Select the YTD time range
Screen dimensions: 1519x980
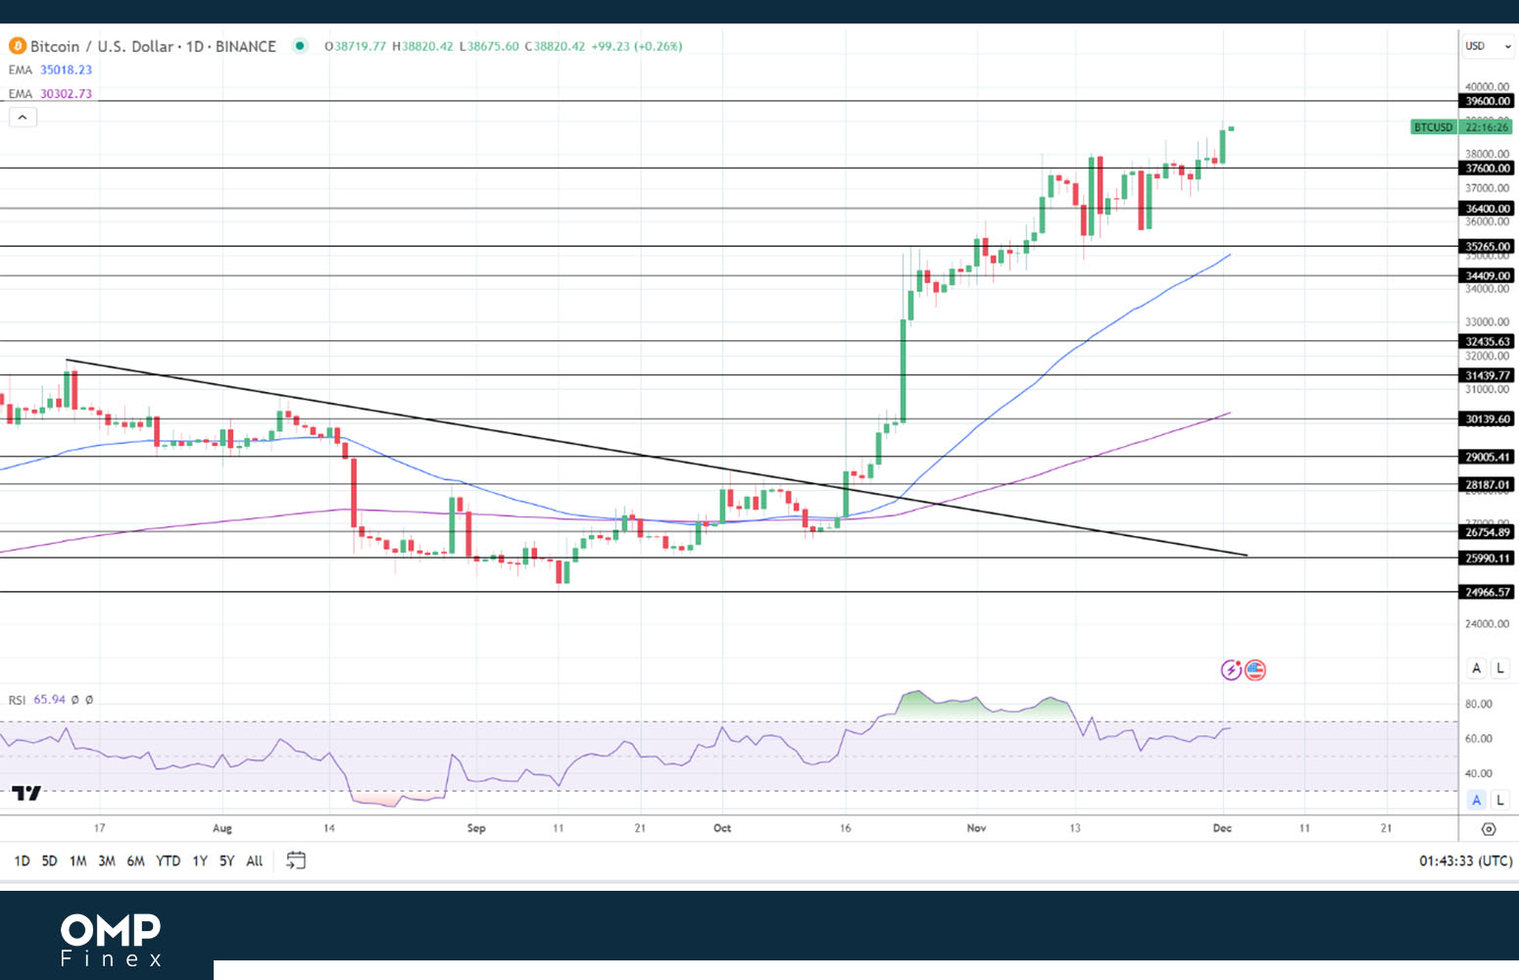click(168, 860)
